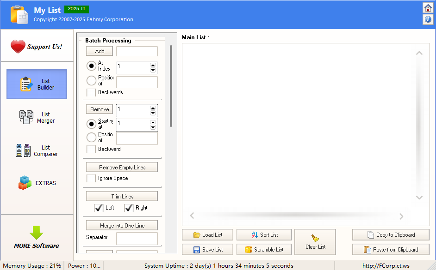The height and width of the screenshot is (270, 436).
Task: Click Paste from Clipboard button
Action: point(391,249)
